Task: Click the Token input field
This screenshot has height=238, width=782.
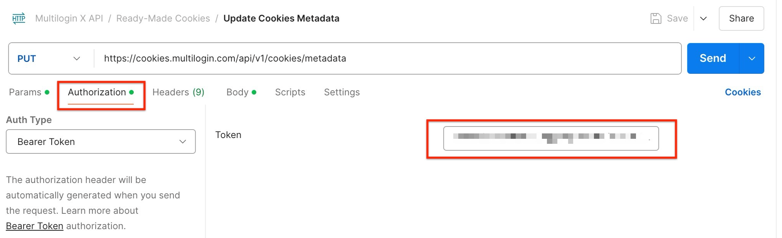Action: click(551, 138)
